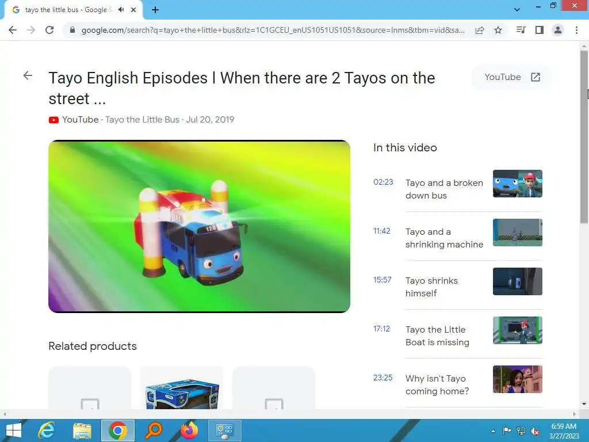Click the red YouTube logo icon
589x442 pixels.
pyautogui.click(x=53, y=120)
